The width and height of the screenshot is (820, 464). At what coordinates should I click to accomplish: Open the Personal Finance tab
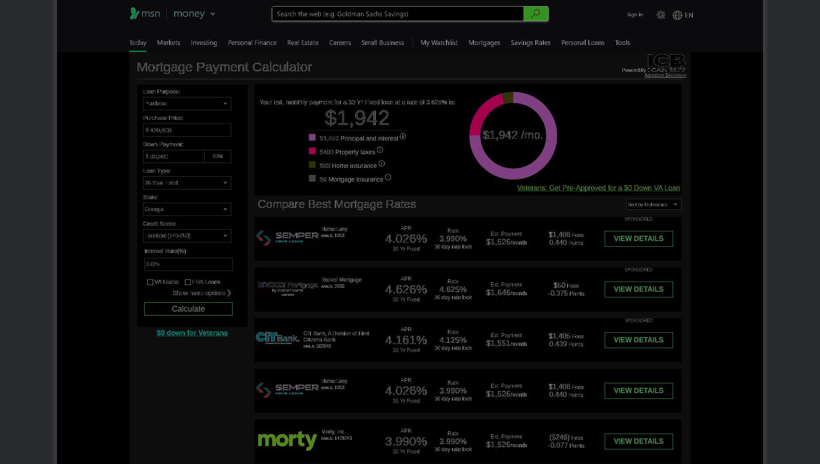[x=252, y=43]
